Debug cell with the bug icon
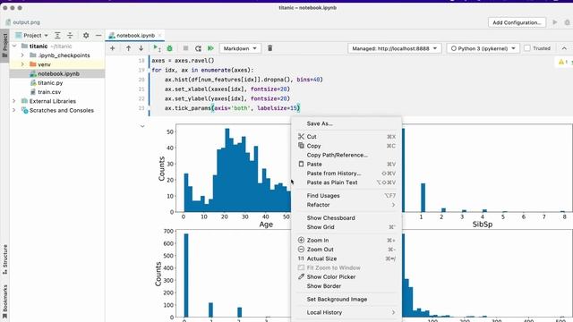This screenshot has height=322, width=573. [x=169, y=48]
